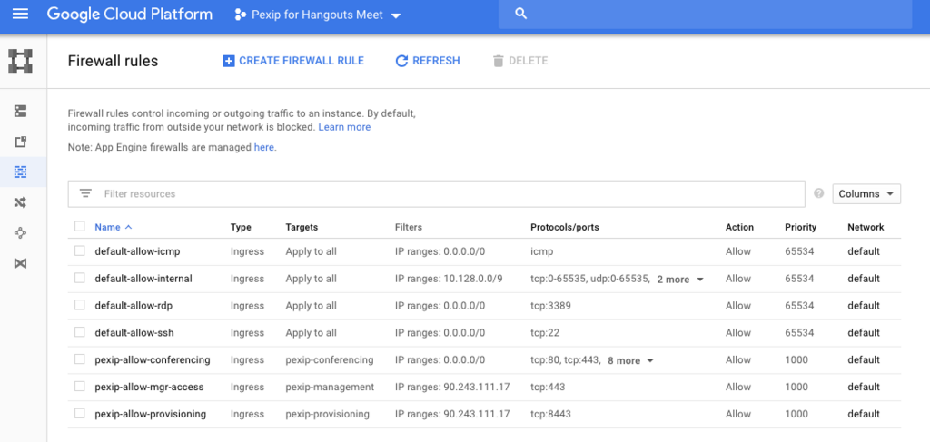
Task: Focus the Filter resources field
Action: click(437, 193)
